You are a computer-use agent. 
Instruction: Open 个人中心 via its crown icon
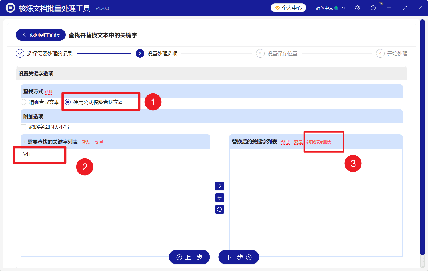click(x=278, y=8)
